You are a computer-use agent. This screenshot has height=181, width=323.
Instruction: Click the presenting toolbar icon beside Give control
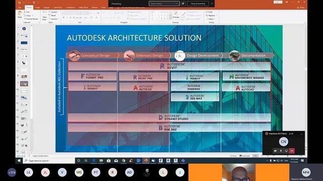[x=183, y=4]
